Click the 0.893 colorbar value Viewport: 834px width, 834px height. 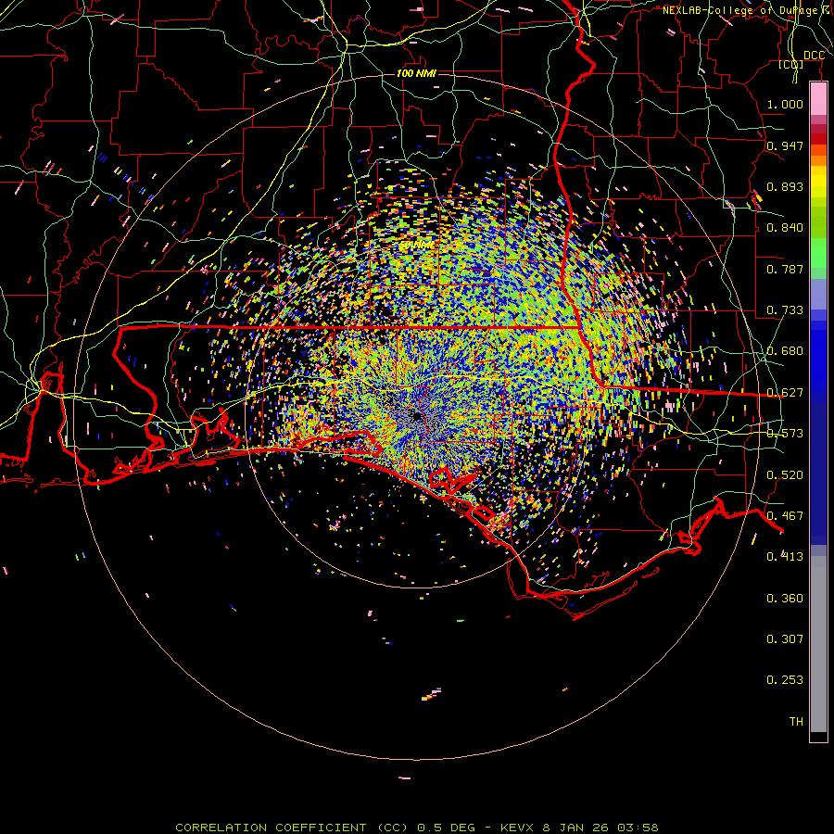(785, 186)
